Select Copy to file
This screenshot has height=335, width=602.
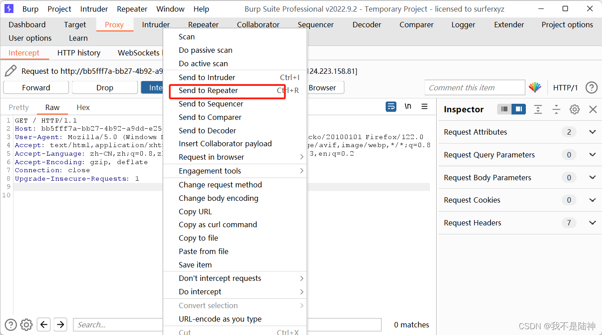click(235, 238)
